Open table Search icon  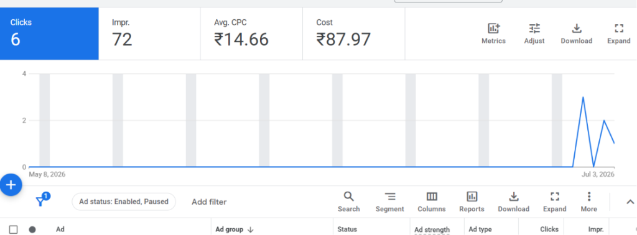pos(348,197)
